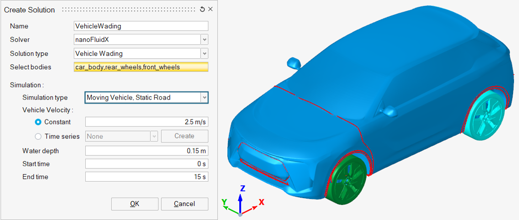Image resolution: width=519 pixels, height=220 pixels.
Task: Click the Create time series button
Action: [x=184, y=136]
